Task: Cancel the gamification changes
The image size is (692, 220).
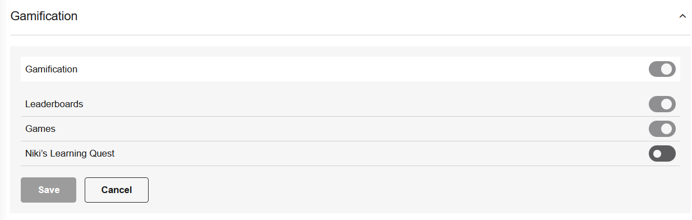Action: click(117, 190)
